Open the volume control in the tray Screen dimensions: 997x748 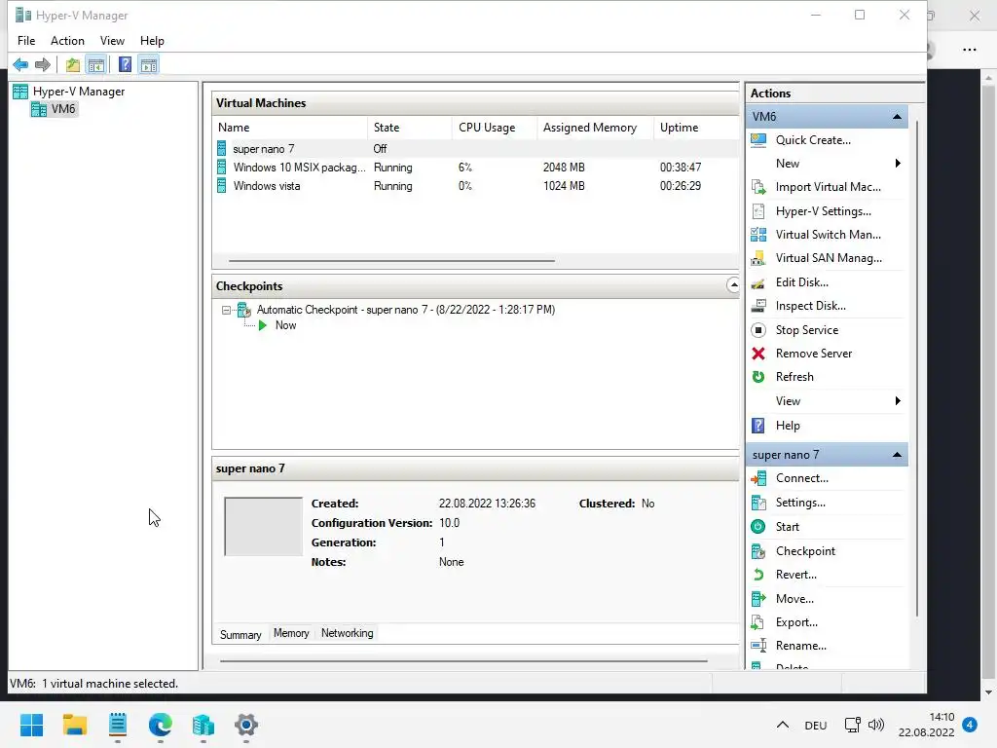click(x=876, y=725)
